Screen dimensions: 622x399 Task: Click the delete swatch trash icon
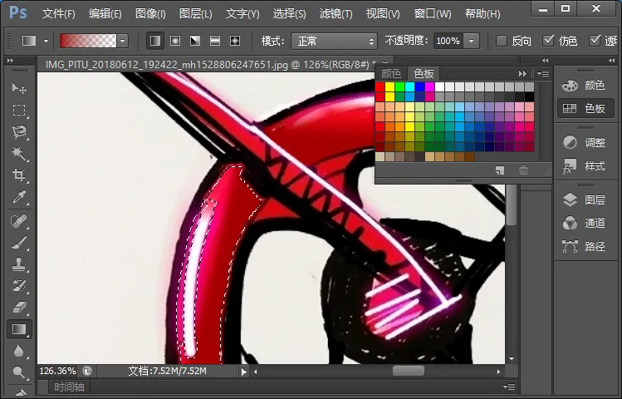coord(524,170)
